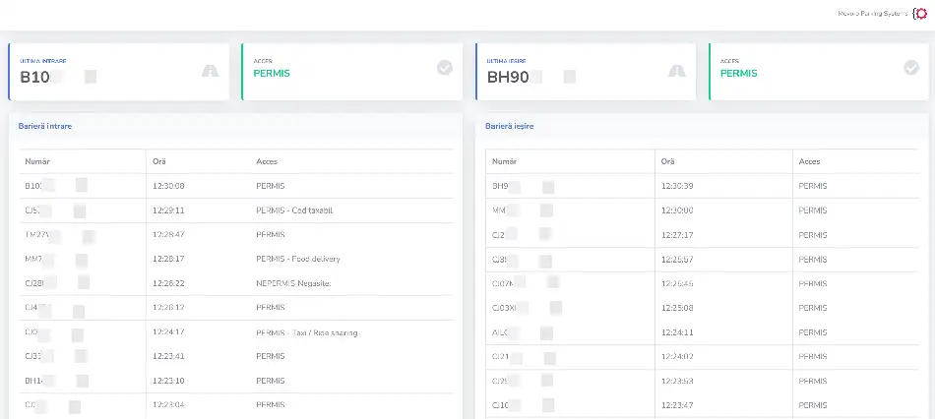
Task: Click the green PERMIS status in entry card
Action: pos(272,73)
